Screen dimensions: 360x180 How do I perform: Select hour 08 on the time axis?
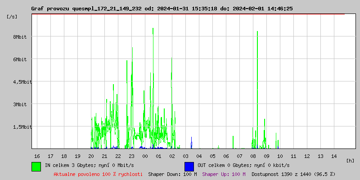[253, 156]
